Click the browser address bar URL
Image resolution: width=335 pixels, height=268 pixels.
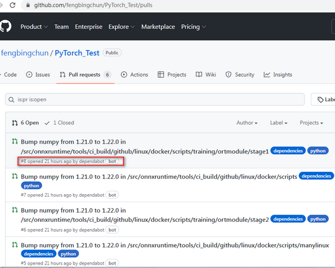point(93,5)
